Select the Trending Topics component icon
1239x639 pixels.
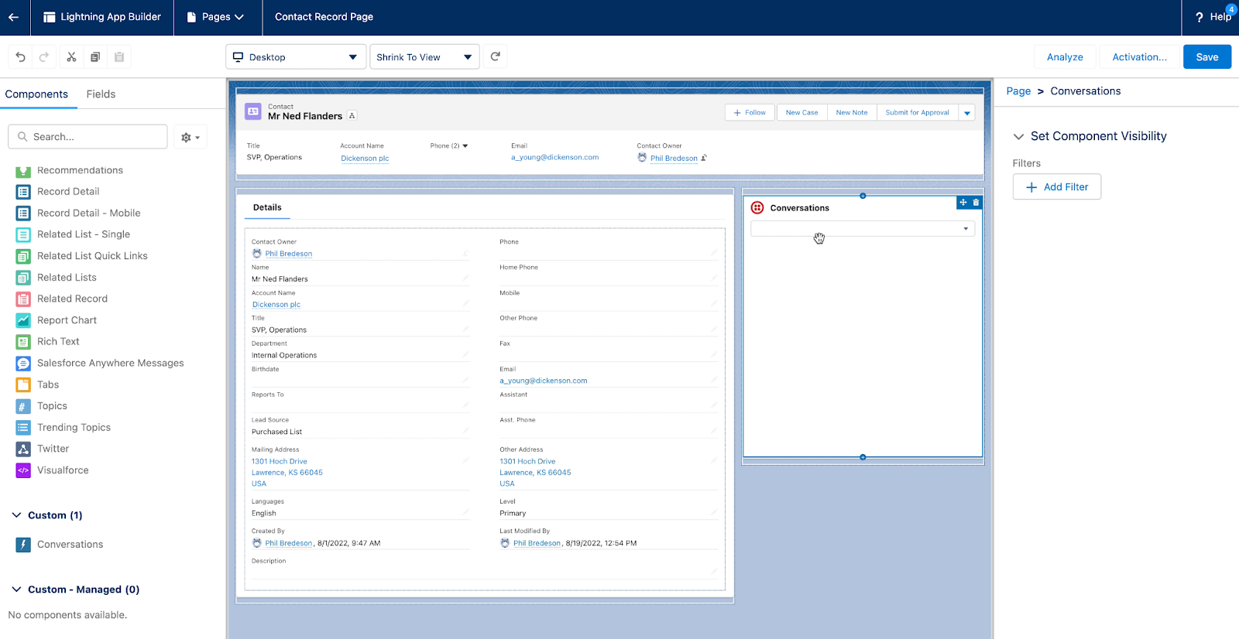coord(23,427)
